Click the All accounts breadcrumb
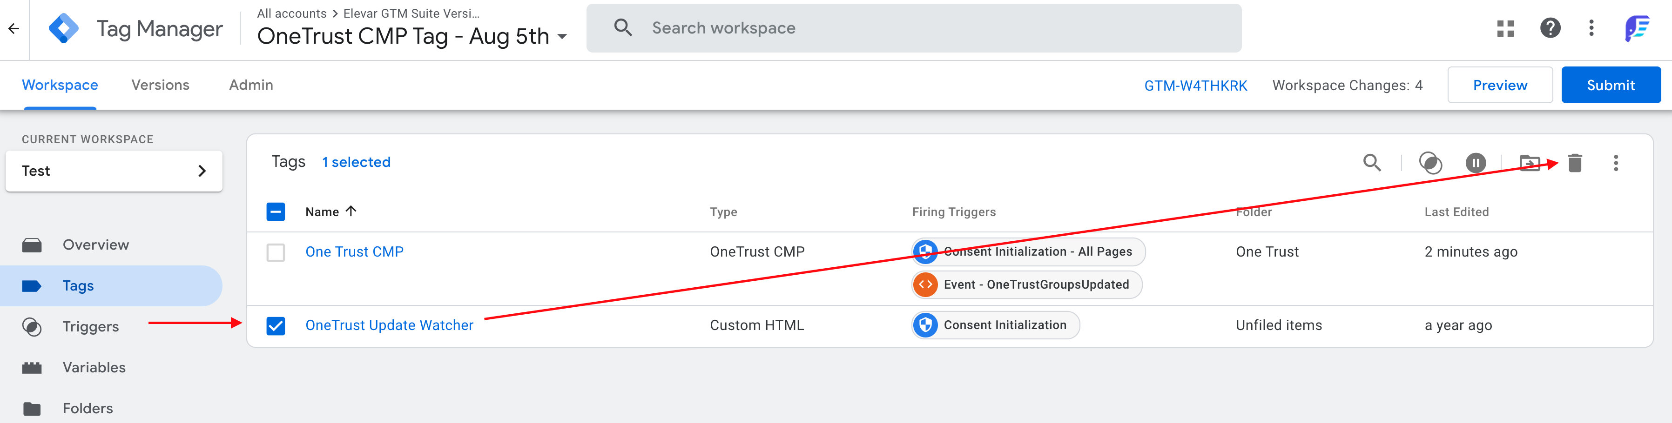The width and height of the screenshot is (1672, 423). (291, 13)
